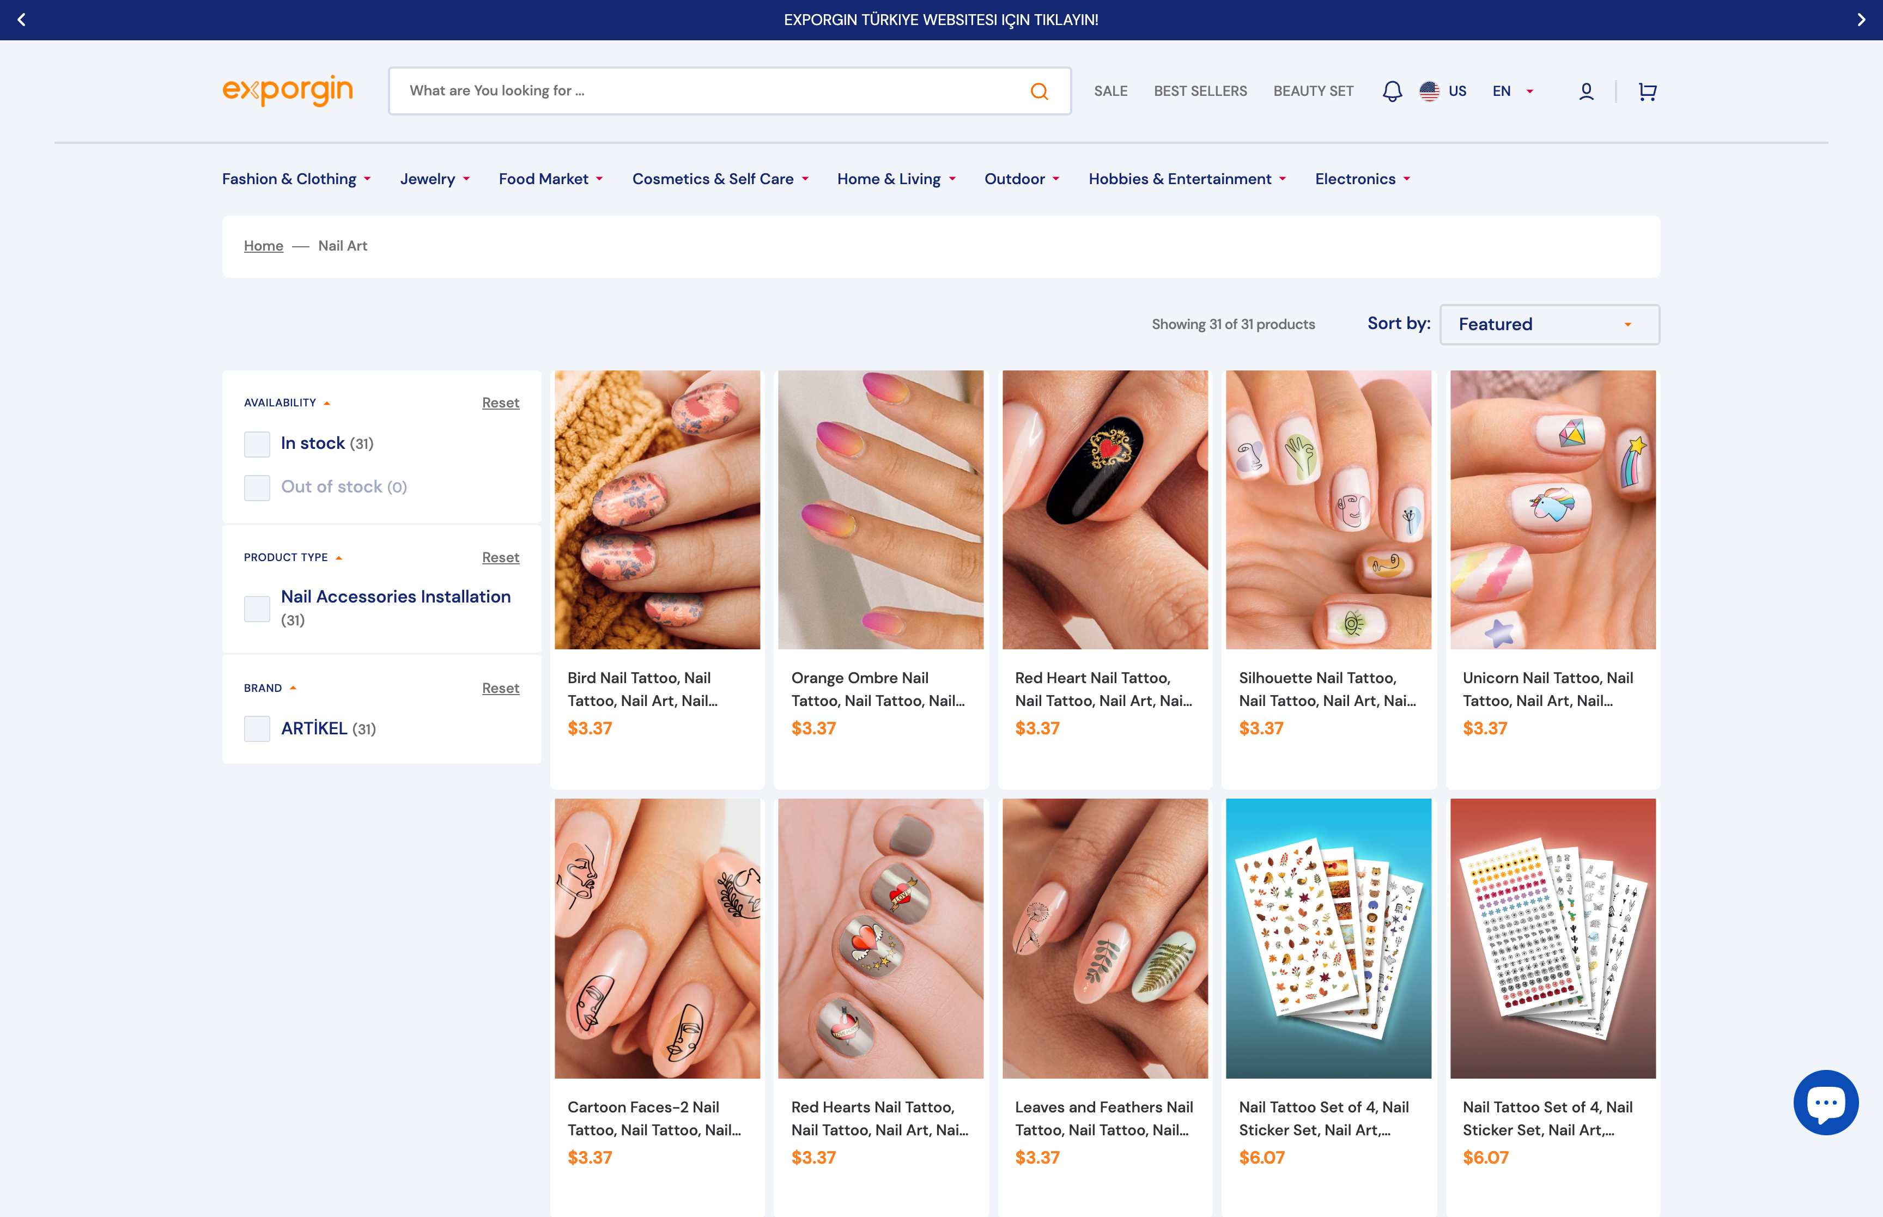
Task: Click the exporgin logo
Action: [288, 89]
